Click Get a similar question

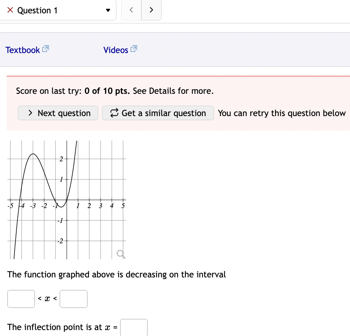(158, 113)
